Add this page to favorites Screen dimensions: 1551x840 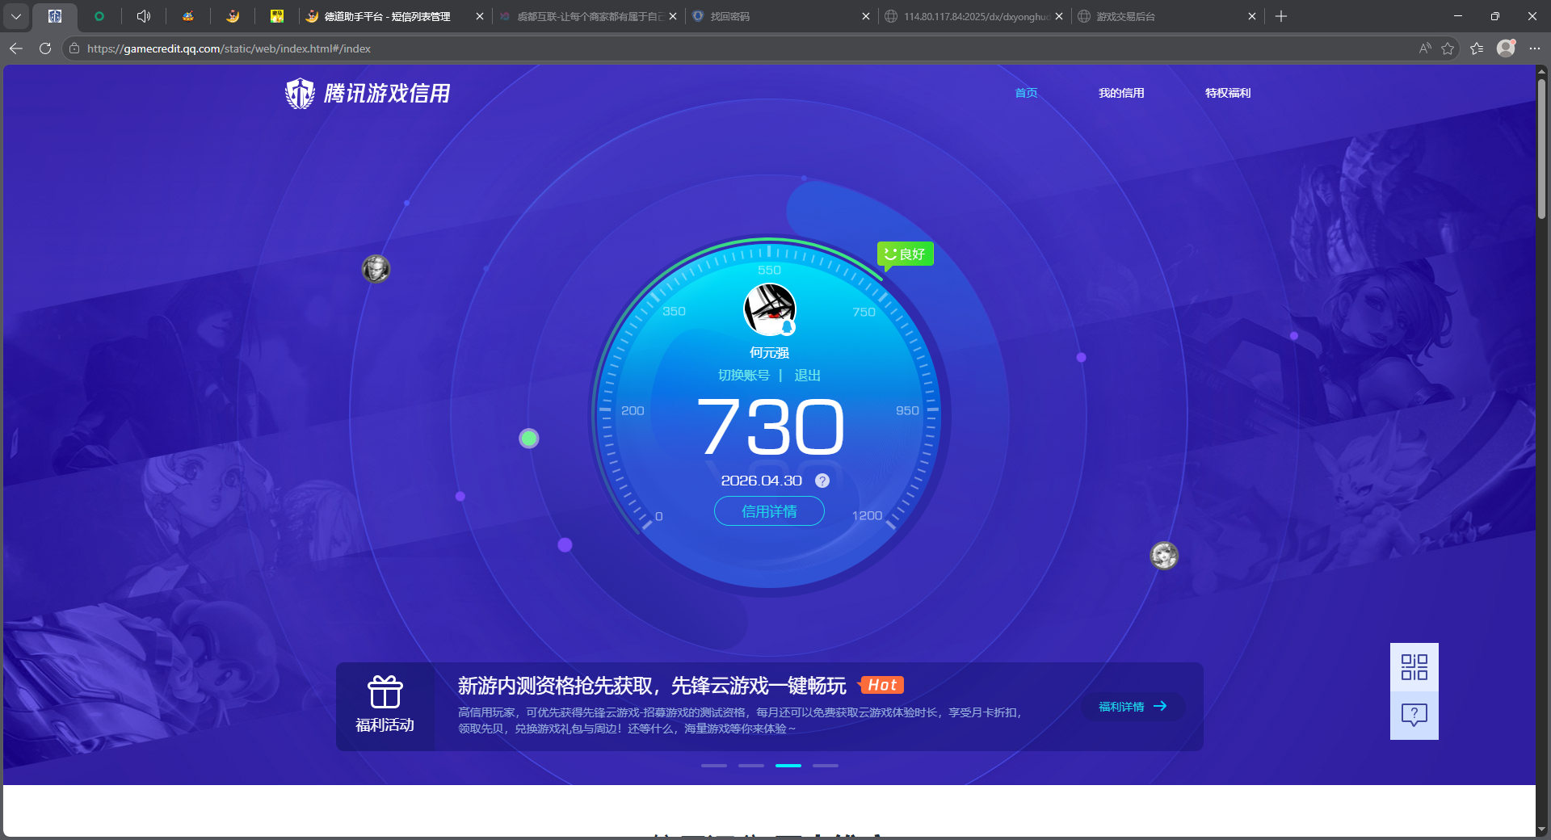point(1448,48)
